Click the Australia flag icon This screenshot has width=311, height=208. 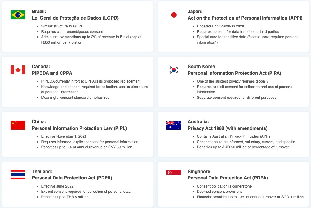(x=174, y=125)
